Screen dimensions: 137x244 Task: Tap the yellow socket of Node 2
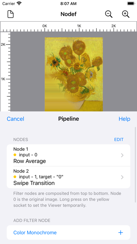(x=15, y=177)
